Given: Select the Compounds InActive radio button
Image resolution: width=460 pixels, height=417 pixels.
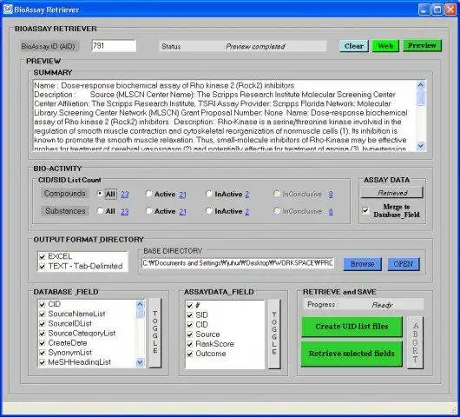Looking at the screenshot, I should 209,194.
